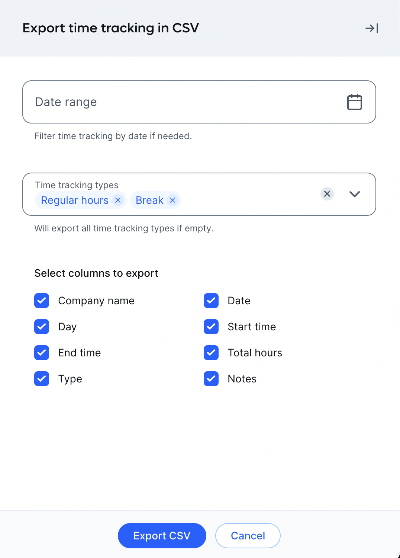Click the Export CSV button
Image resolution: width=400 pixels, height=558 pixels.
(x=162, y=536)
